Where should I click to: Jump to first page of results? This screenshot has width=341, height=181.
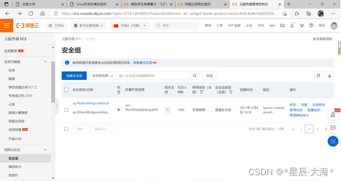click(x=293, y=129)
